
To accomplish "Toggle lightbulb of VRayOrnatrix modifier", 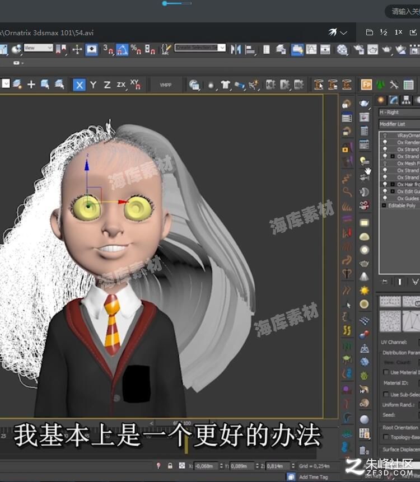I will 385,135.
